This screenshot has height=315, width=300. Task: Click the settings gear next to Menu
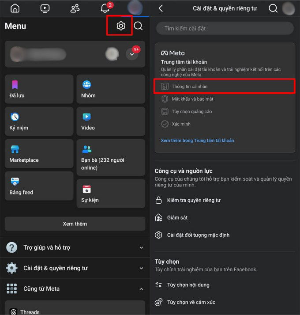click(x=120, y=26)
